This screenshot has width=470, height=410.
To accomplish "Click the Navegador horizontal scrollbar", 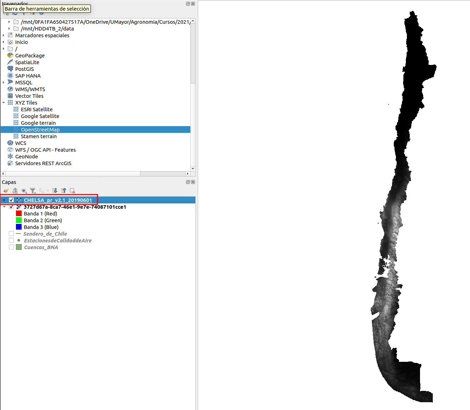I will [71, 174].
